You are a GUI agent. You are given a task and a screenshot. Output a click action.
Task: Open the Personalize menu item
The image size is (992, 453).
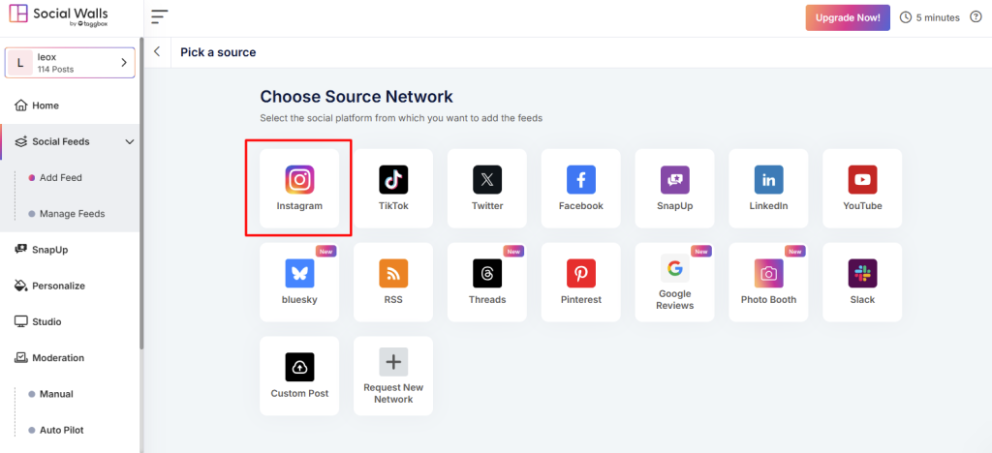58,286
